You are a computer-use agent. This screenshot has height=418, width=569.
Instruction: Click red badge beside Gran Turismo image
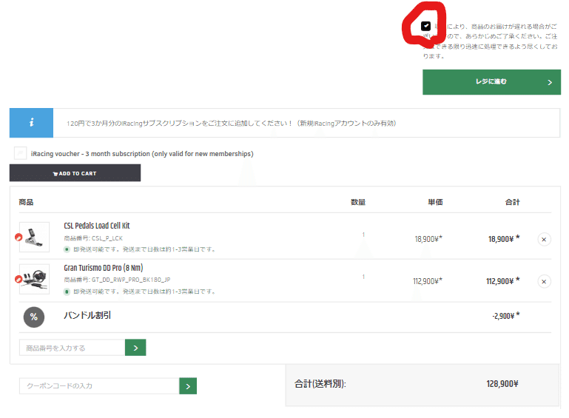click(18, 280)
